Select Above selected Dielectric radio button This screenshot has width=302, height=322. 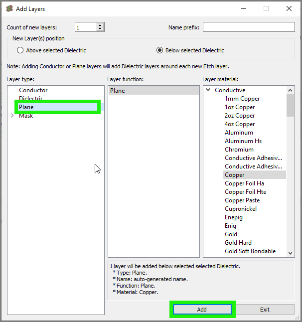point(20,50)
